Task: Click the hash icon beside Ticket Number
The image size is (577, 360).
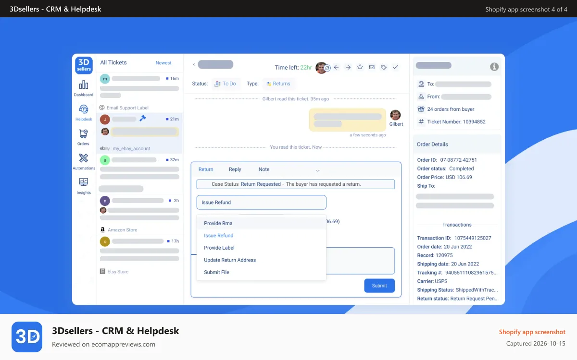Action: [421, 122]
